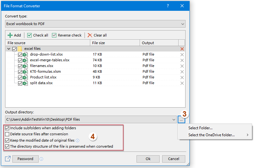Image resolution: width=254 pixels, height=168 pixels.
Task: Click the share icon beside Password
Action: [7, 159]
